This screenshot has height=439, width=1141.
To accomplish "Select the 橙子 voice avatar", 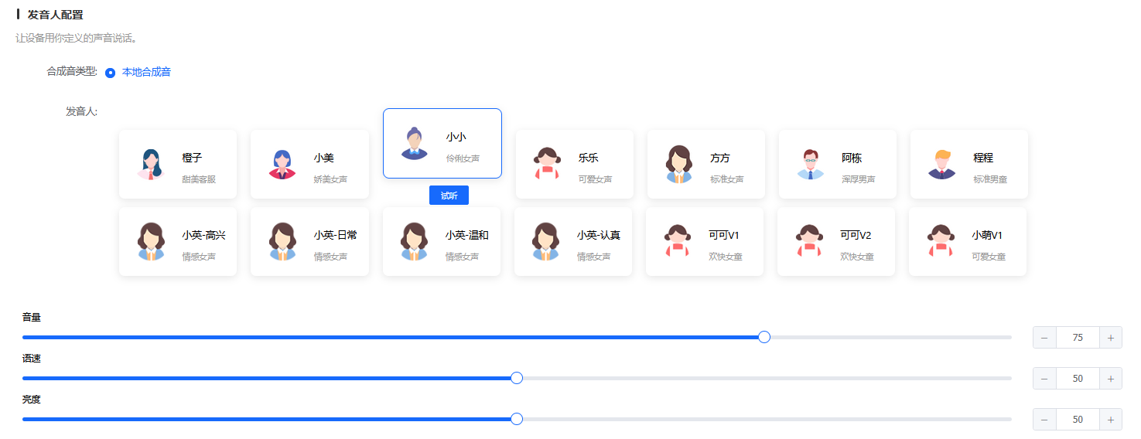I will click(152, 164).
